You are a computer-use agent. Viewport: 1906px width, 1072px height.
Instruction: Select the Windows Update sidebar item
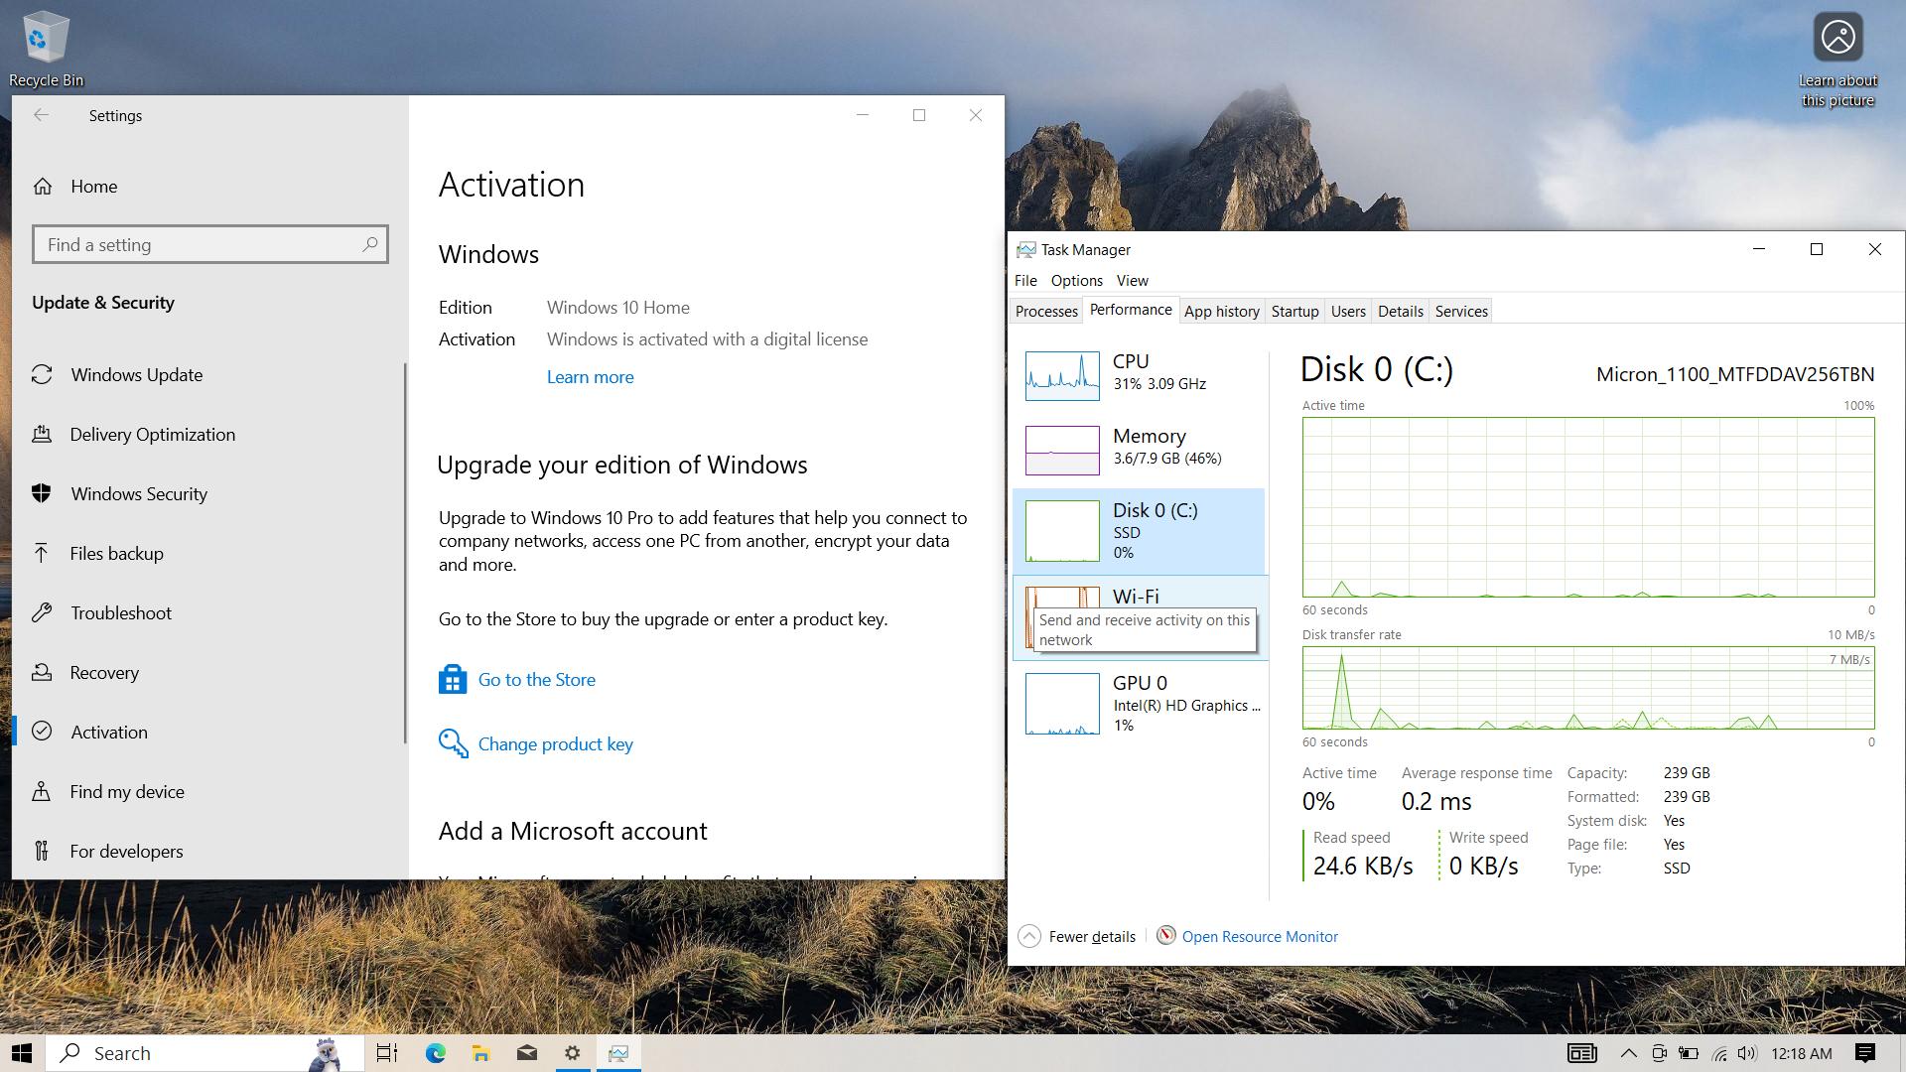(208, 374)
